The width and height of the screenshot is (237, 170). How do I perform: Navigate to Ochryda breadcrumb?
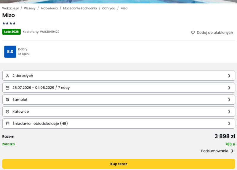click(109, 8)
